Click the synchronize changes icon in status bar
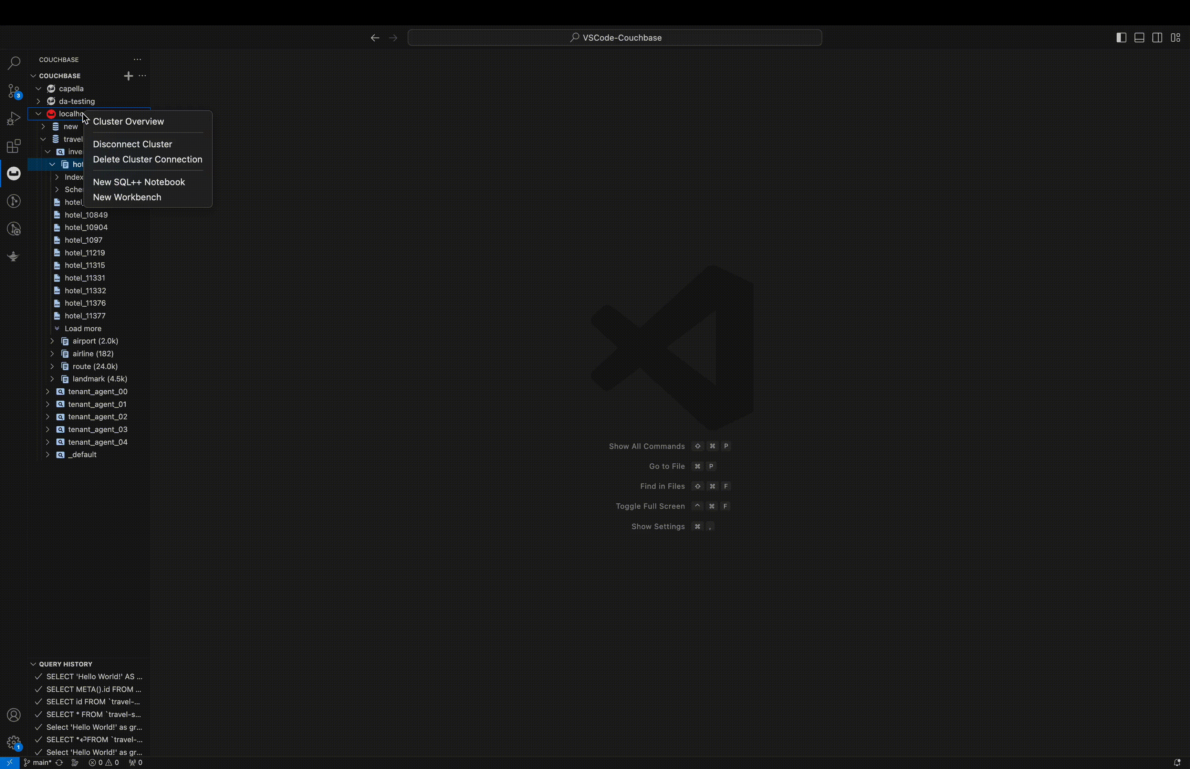The image size is (1190, 769). 59,762
